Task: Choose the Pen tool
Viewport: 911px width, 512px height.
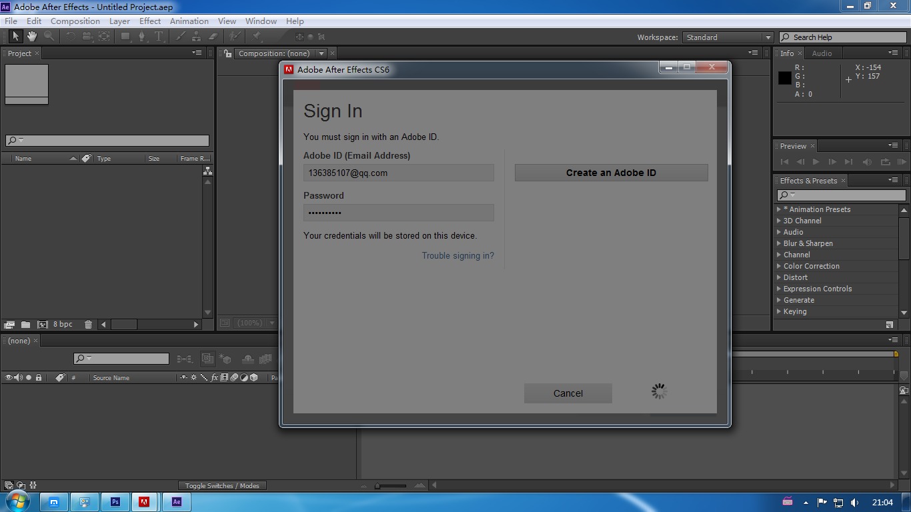Action: click(142, 37)
